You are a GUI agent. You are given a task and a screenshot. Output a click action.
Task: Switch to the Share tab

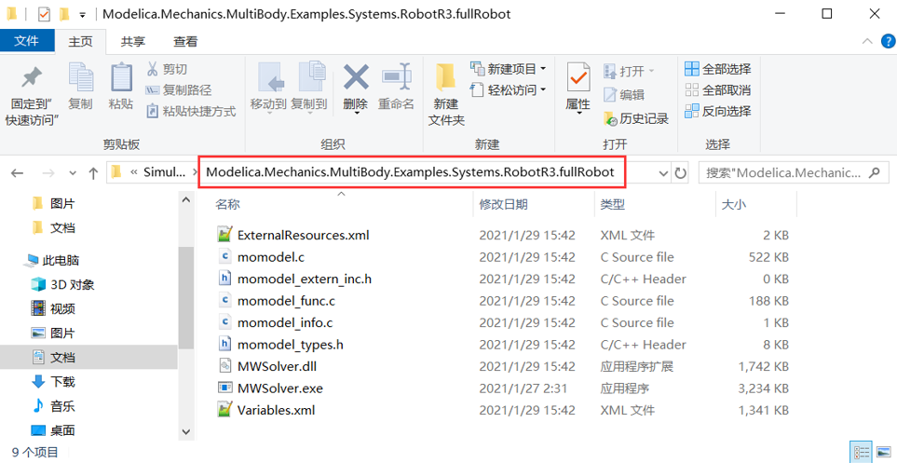[x=132, y=41]
